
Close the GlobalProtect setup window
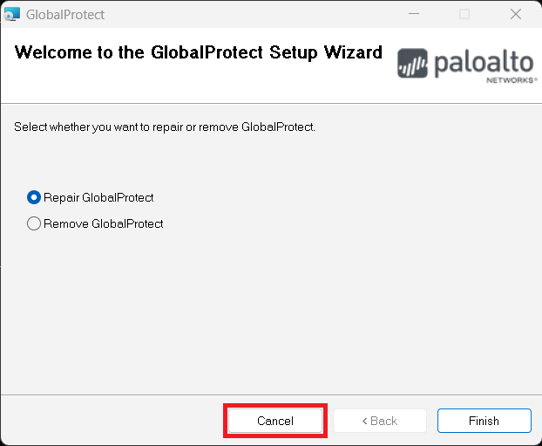516,14
